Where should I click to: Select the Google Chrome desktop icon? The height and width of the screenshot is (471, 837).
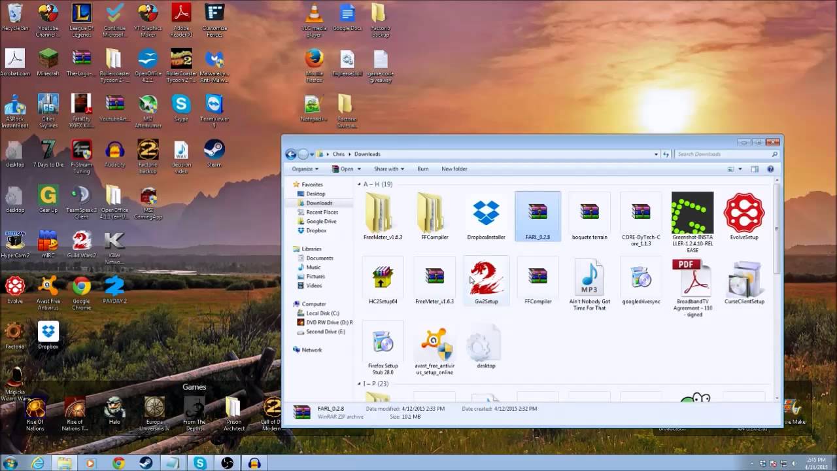pyautogui.click(x=81, y=292)
